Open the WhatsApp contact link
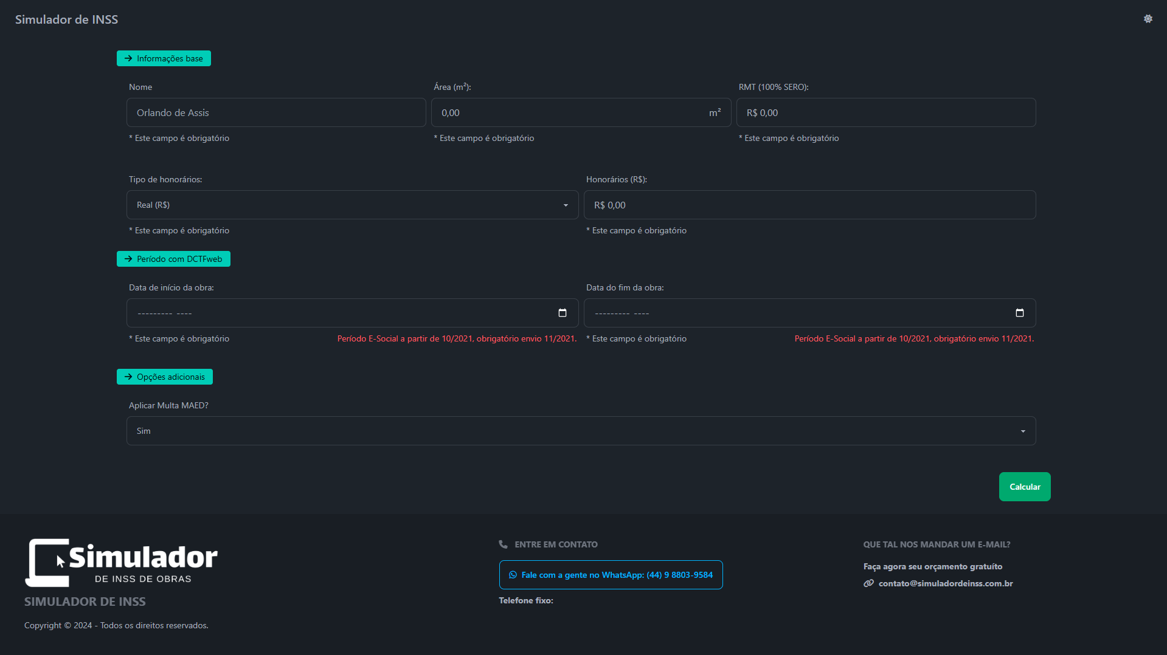The width and height of the screenshot is (1167, 655). pos(611,575)
